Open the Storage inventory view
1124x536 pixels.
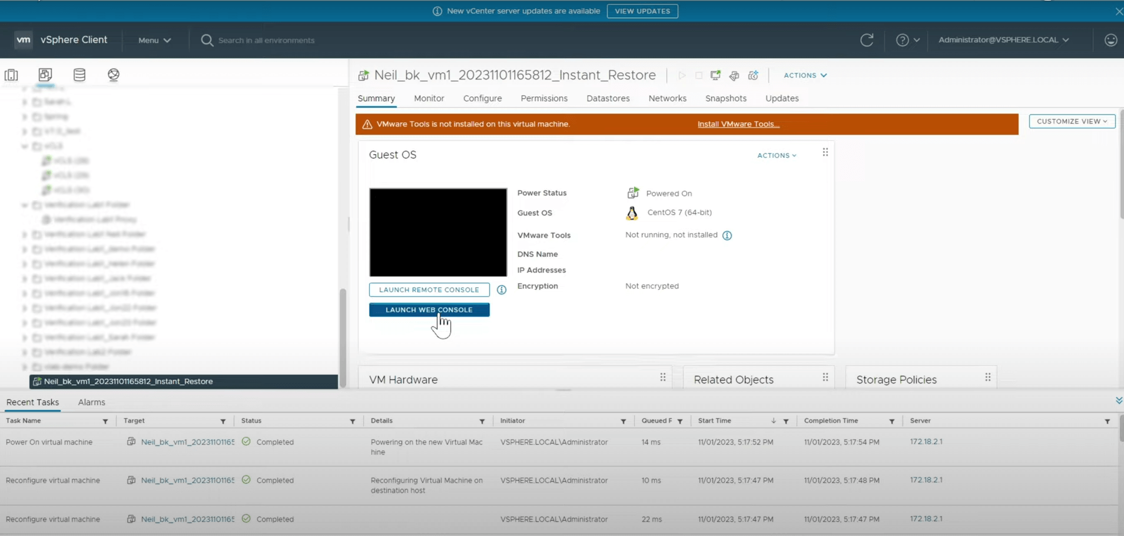79,75
